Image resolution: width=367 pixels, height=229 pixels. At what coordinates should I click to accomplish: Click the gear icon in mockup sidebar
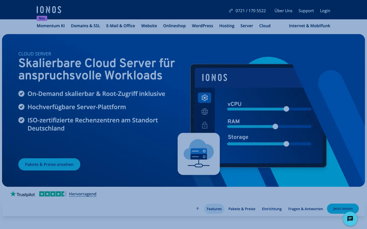tap(205, 98)
